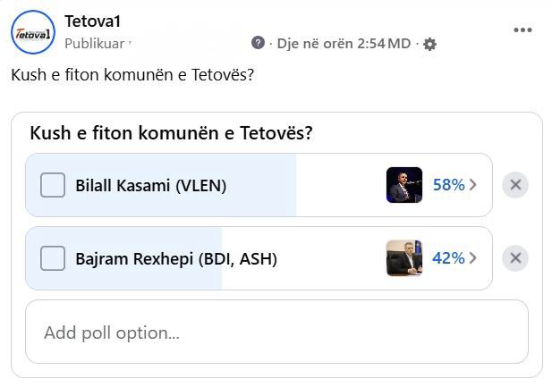Open the Tetova1 profile picture

[x=33, y=32]
